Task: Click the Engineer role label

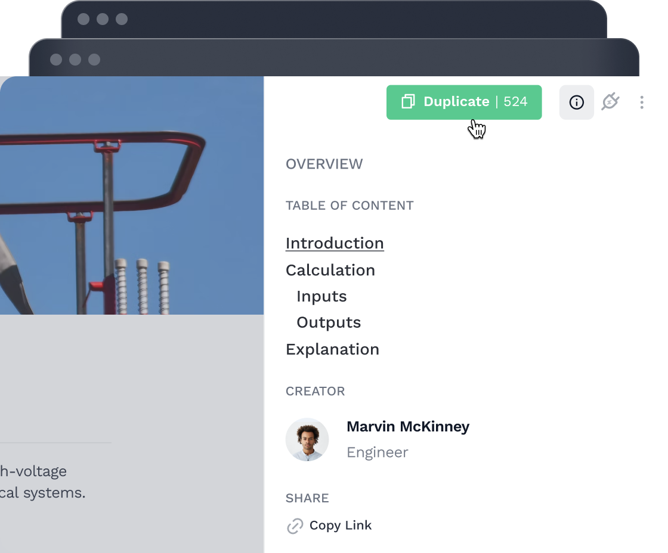Action: 378,452
